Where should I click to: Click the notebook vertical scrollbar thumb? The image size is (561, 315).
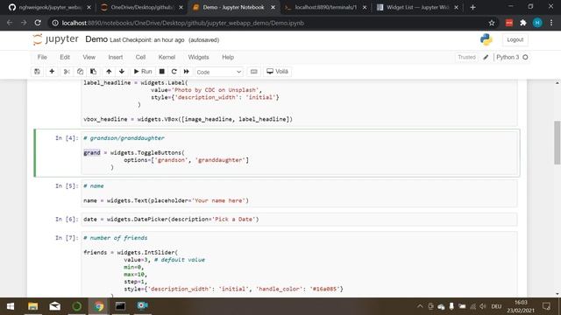tap(557, 142)
